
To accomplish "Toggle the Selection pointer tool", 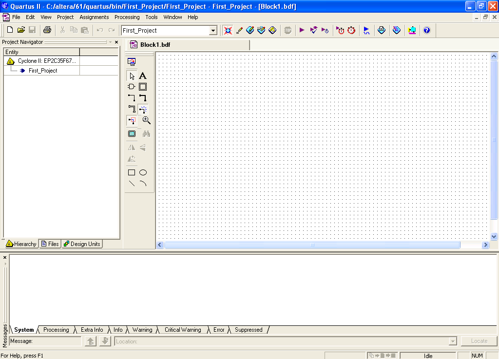I will [x=132, y=76].
